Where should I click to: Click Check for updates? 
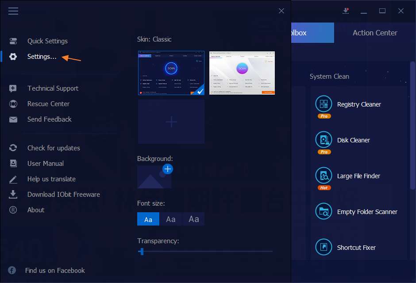pyautogui.click(x=54, y=148)
